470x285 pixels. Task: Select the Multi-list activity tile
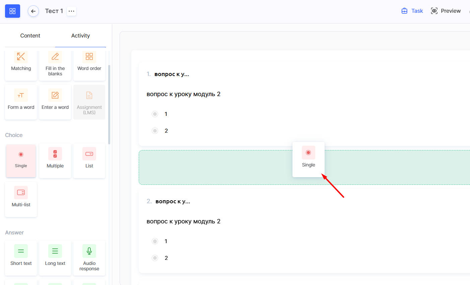click(x=21, y=199)
